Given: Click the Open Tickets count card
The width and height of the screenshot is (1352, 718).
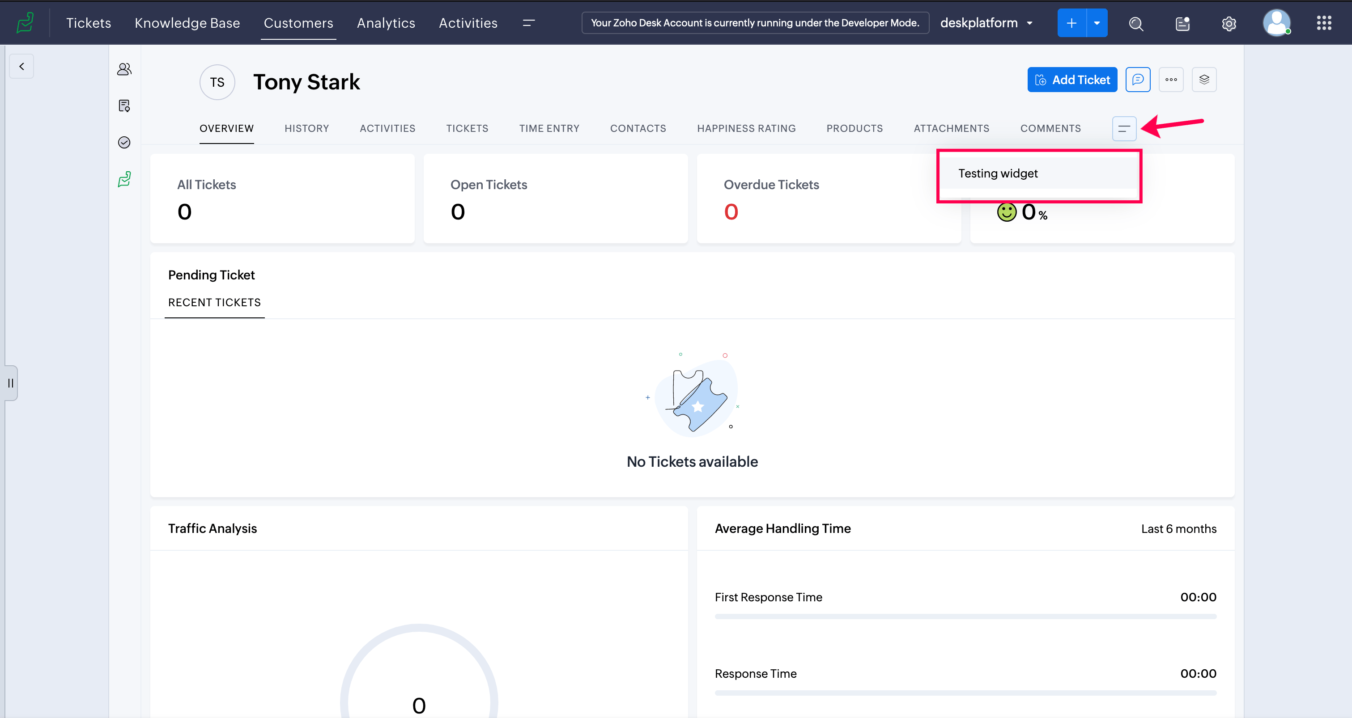Looking at the screenshot, I should (x=555, y=198).
